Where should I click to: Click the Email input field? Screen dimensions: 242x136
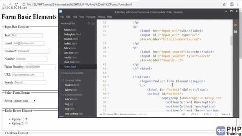pyautogui.click(x=29, y=43)
